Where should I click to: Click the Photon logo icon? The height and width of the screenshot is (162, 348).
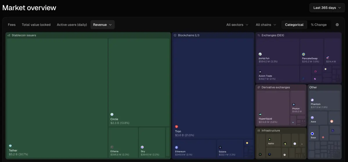294,104
